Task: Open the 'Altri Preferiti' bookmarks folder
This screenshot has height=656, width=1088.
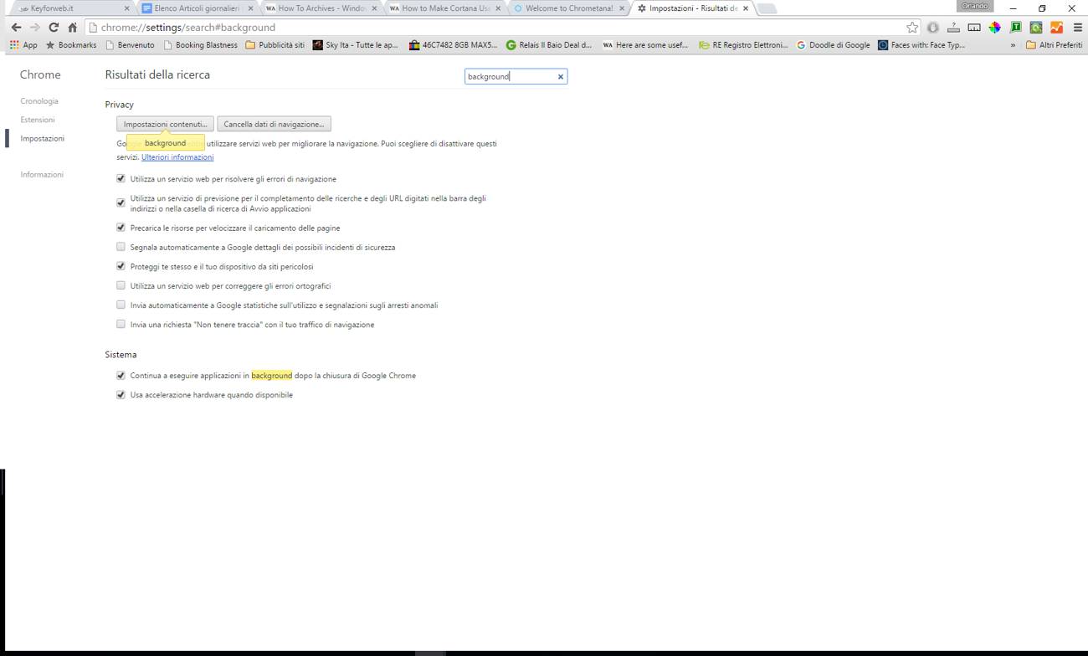Action: click(1054, 45)
